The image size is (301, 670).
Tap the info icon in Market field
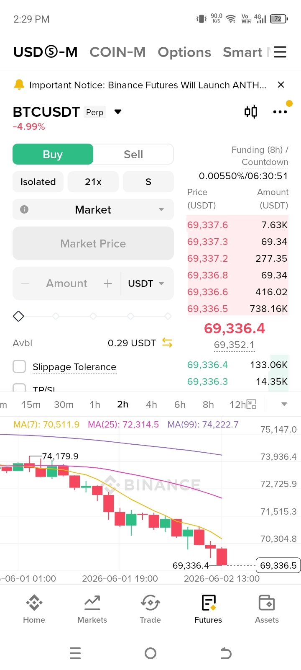pyautogui.click(x=24, y=209)
